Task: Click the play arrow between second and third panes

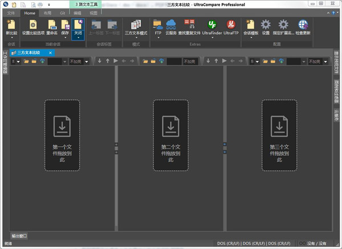Action: click(x=225, y=61)
